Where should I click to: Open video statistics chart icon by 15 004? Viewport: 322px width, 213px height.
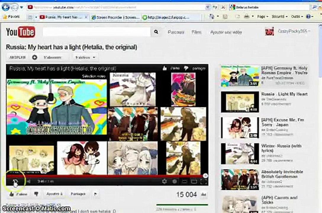click(204, 195)
